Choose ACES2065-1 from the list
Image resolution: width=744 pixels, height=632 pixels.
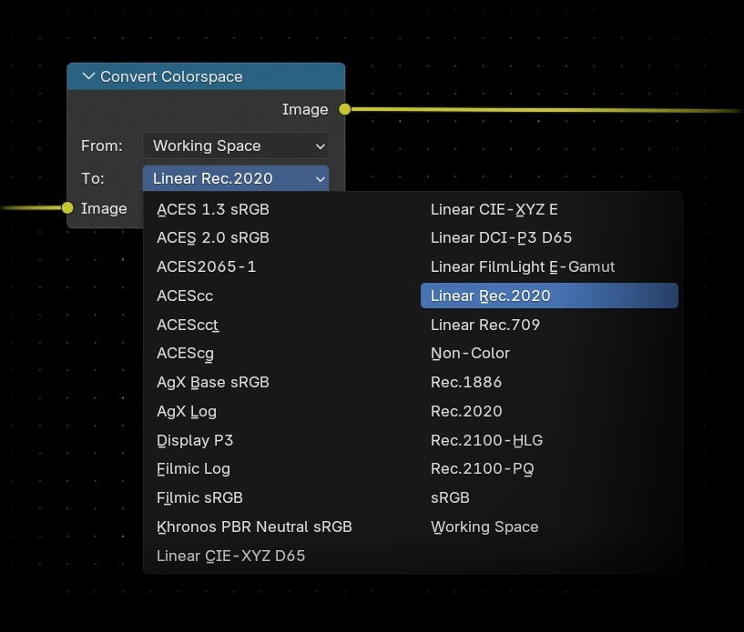(208, 266)
